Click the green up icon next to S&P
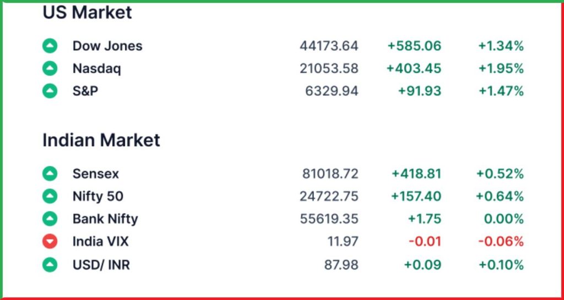The width and height of the screenshot is (564, 300). tap(50, 91)
